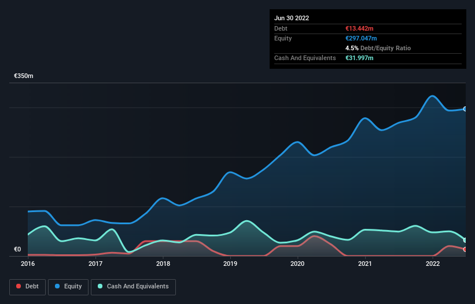The image size is (475, 304).
Task: Click the €350m y-axis label
Action: click(x=24, y=76)
